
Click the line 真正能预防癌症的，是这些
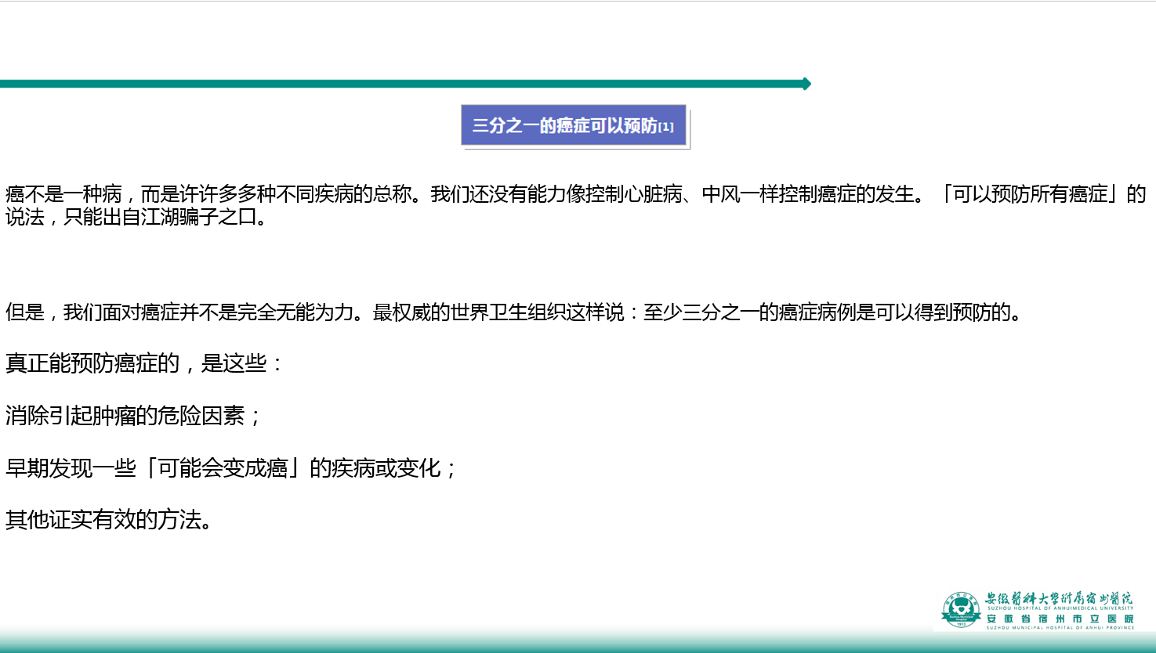[x=144, y=363]
